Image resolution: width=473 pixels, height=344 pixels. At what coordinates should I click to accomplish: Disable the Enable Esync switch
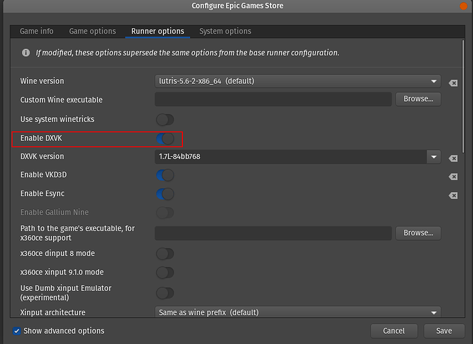click(x=165, y=194)
